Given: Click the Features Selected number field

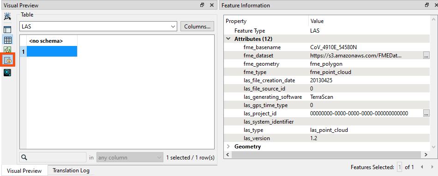Looking at the screenshot, I should [x=400, y=167].
